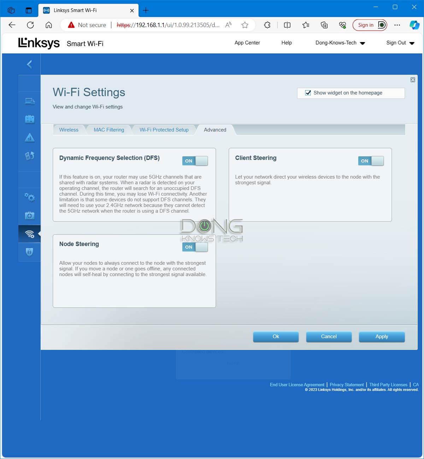
Task: Collapse the sidebar with the back chevron
Action: [x=29, y=64]
